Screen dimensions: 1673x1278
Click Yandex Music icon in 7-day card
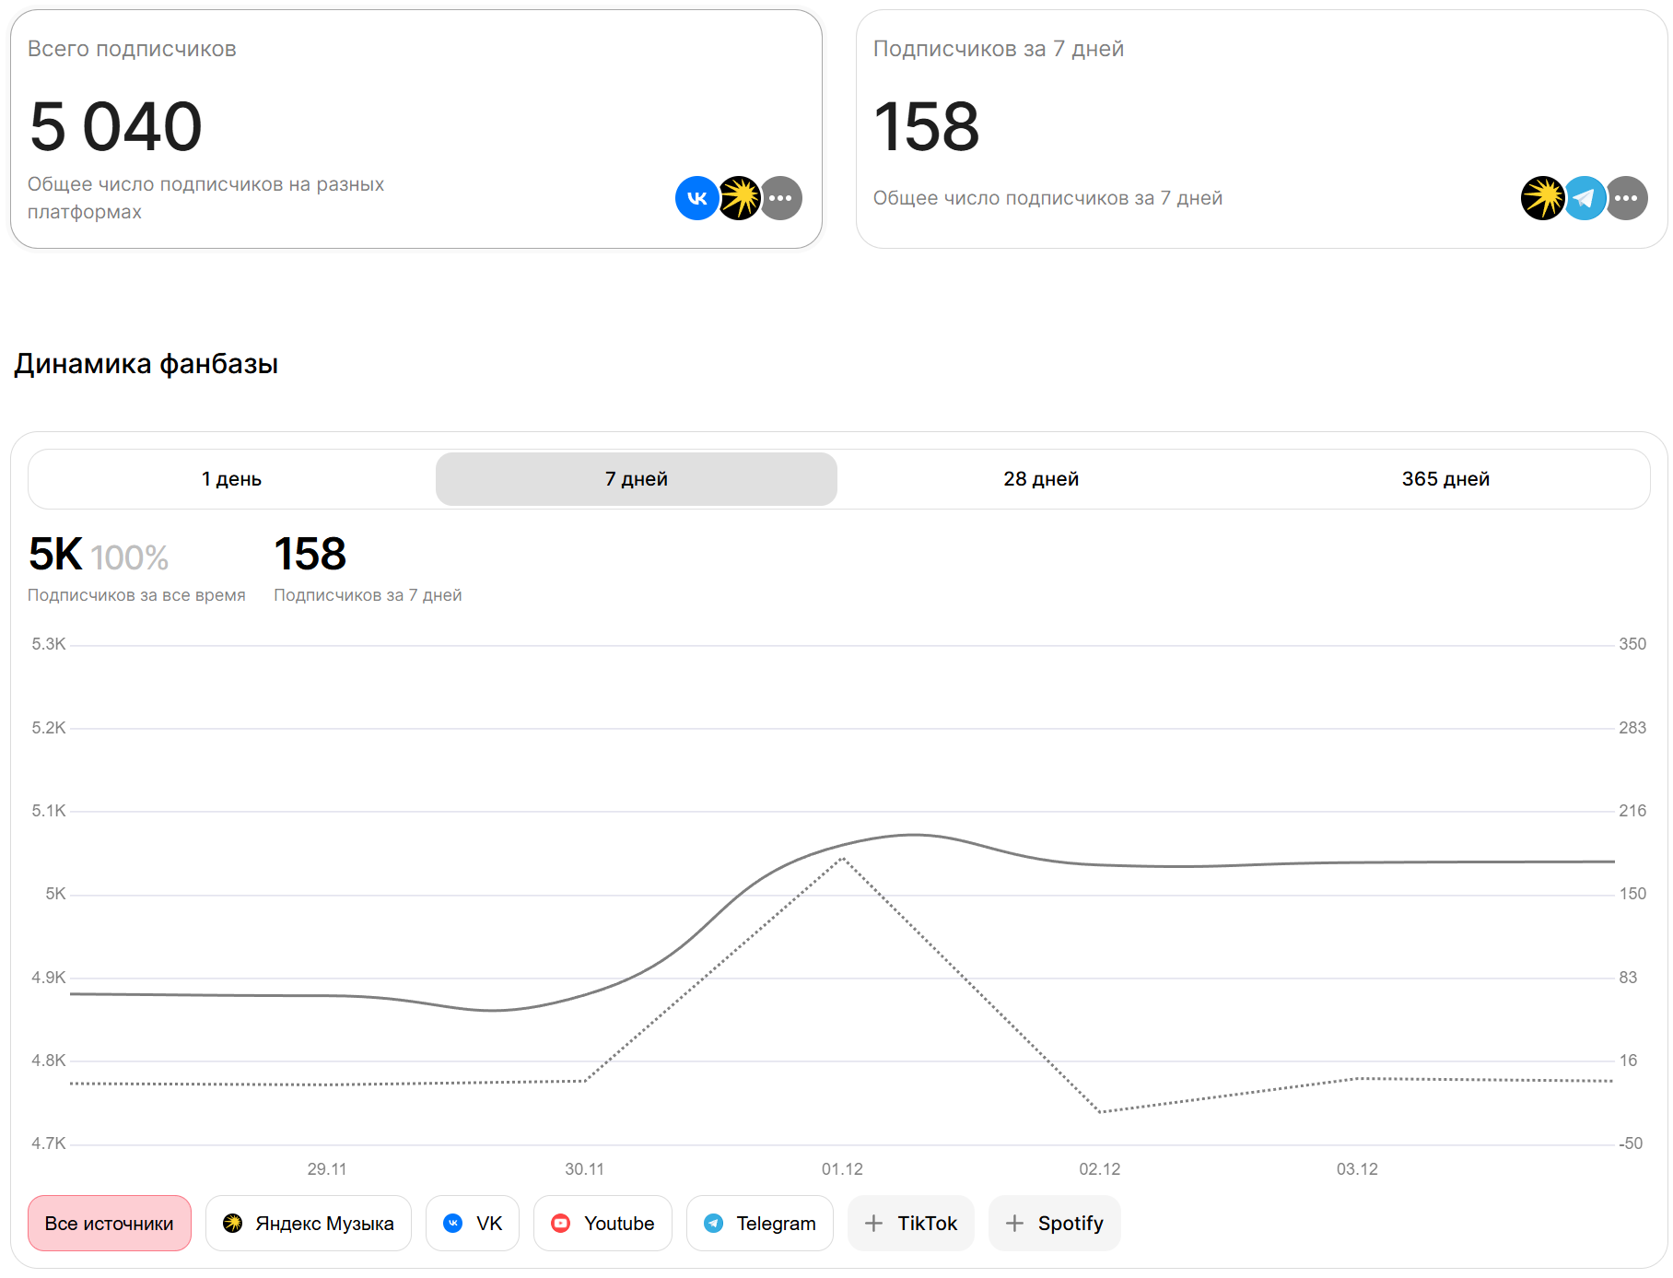1542,198
